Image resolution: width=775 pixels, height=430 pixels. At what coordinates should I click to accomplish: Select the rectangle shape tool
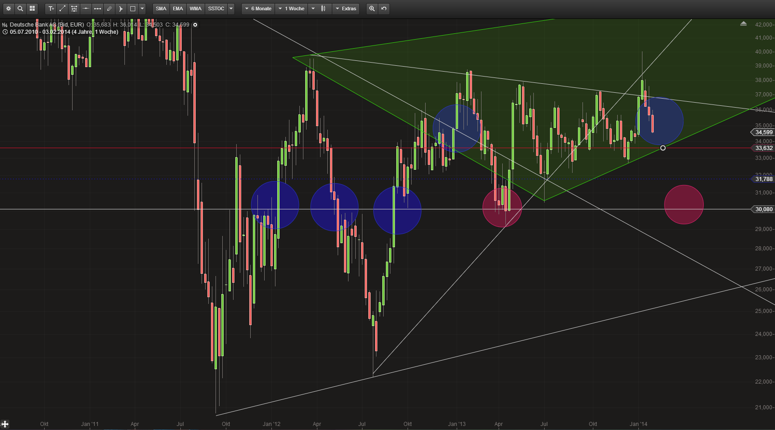point(133,8)
